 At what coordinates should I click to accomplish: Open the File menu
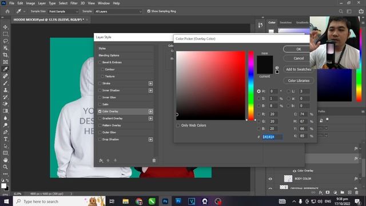(x=11, y=3)
